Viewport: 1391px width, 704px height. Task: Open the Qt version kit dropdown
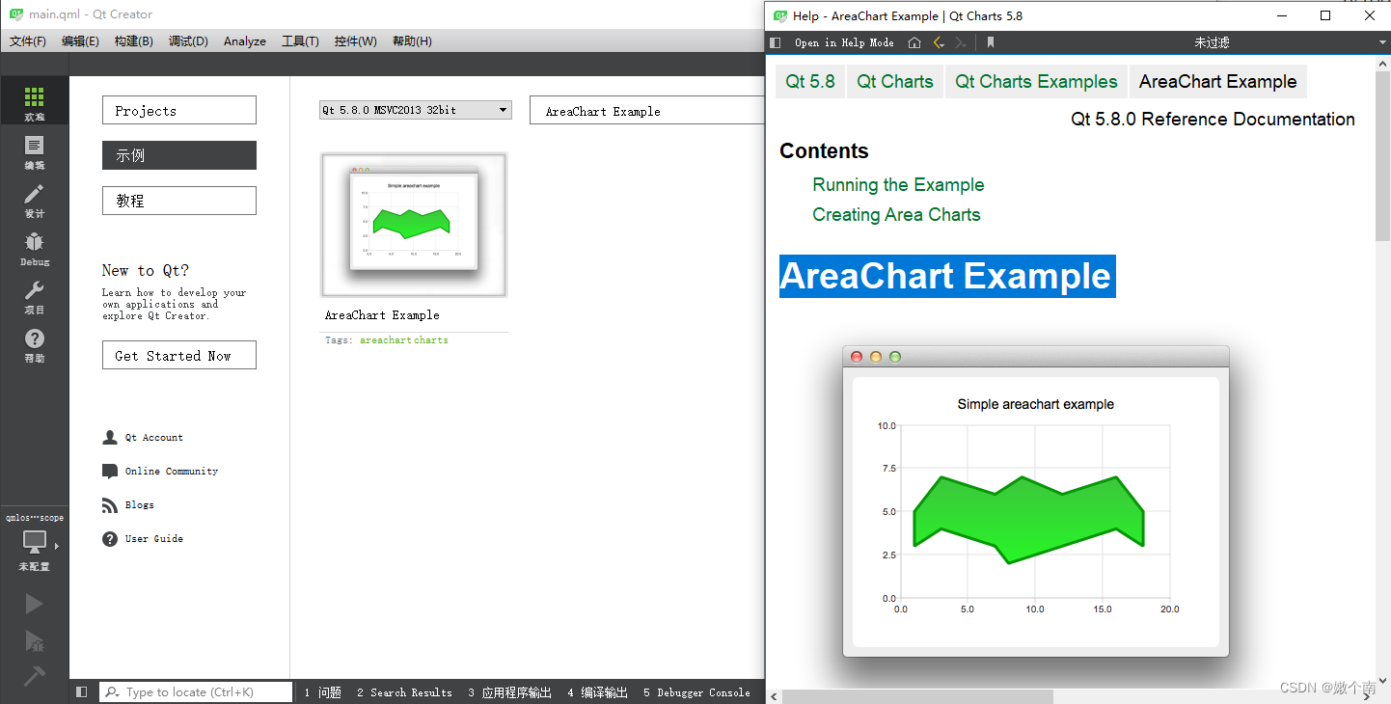(x=415, y=110)
